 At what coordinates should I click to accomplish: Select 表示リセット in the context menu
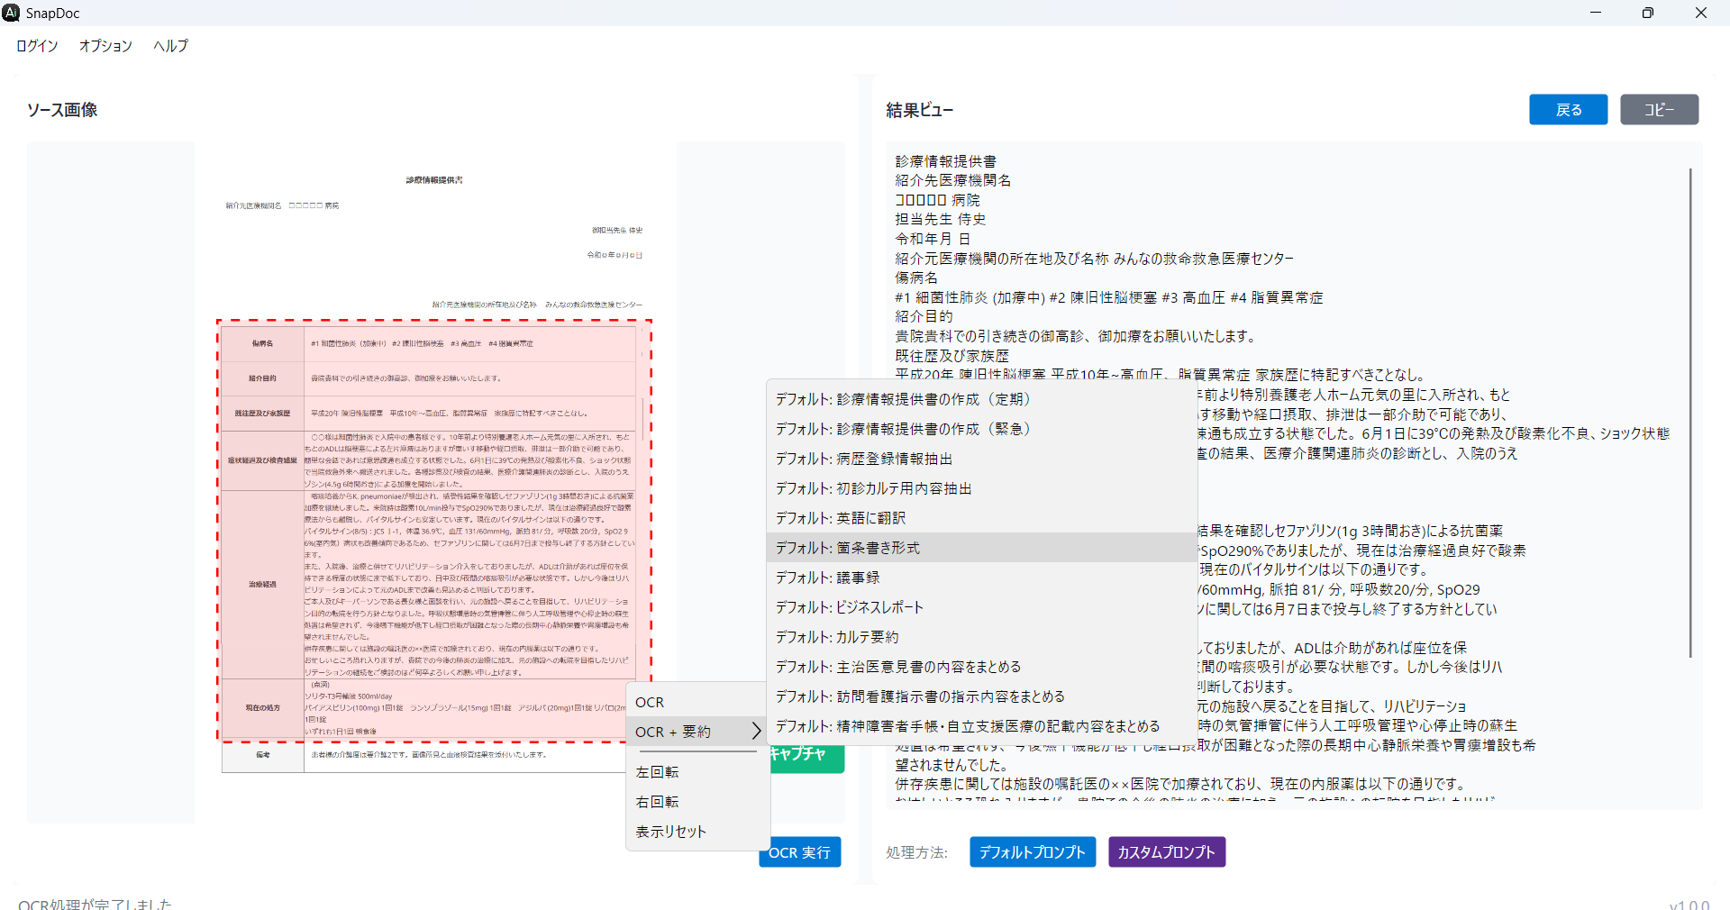[x=670, y=832]
